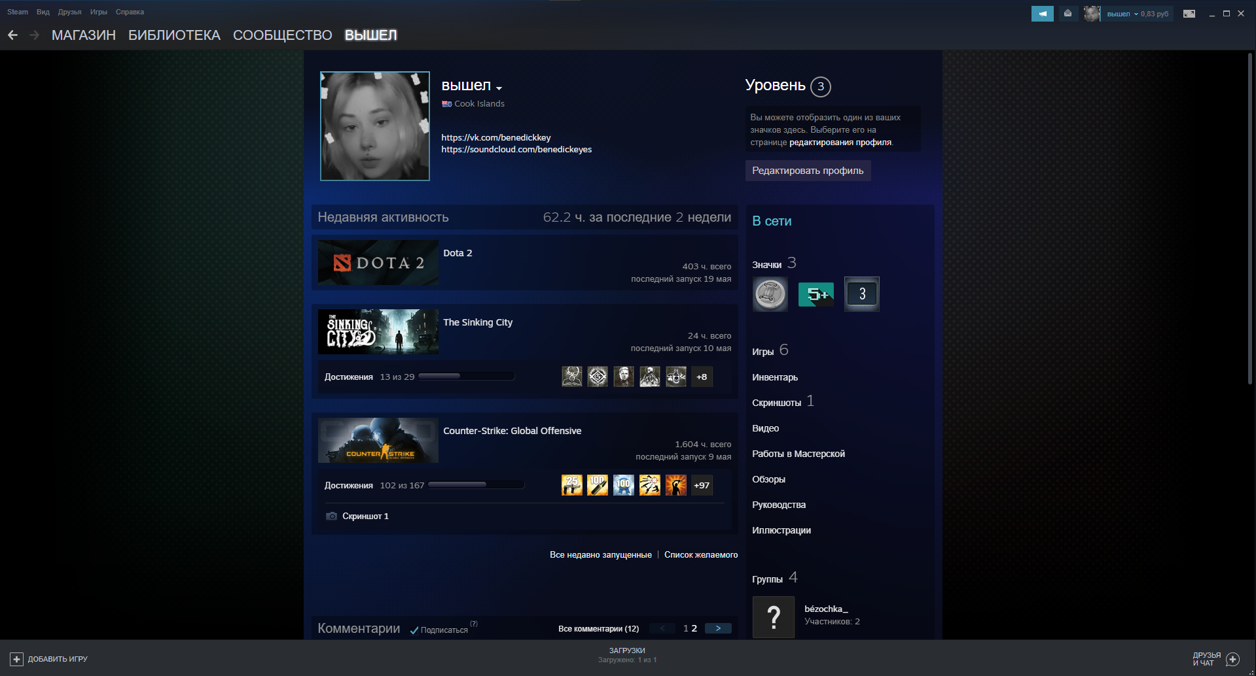Open third Sinking City achievement icon

tap(624, 377)
